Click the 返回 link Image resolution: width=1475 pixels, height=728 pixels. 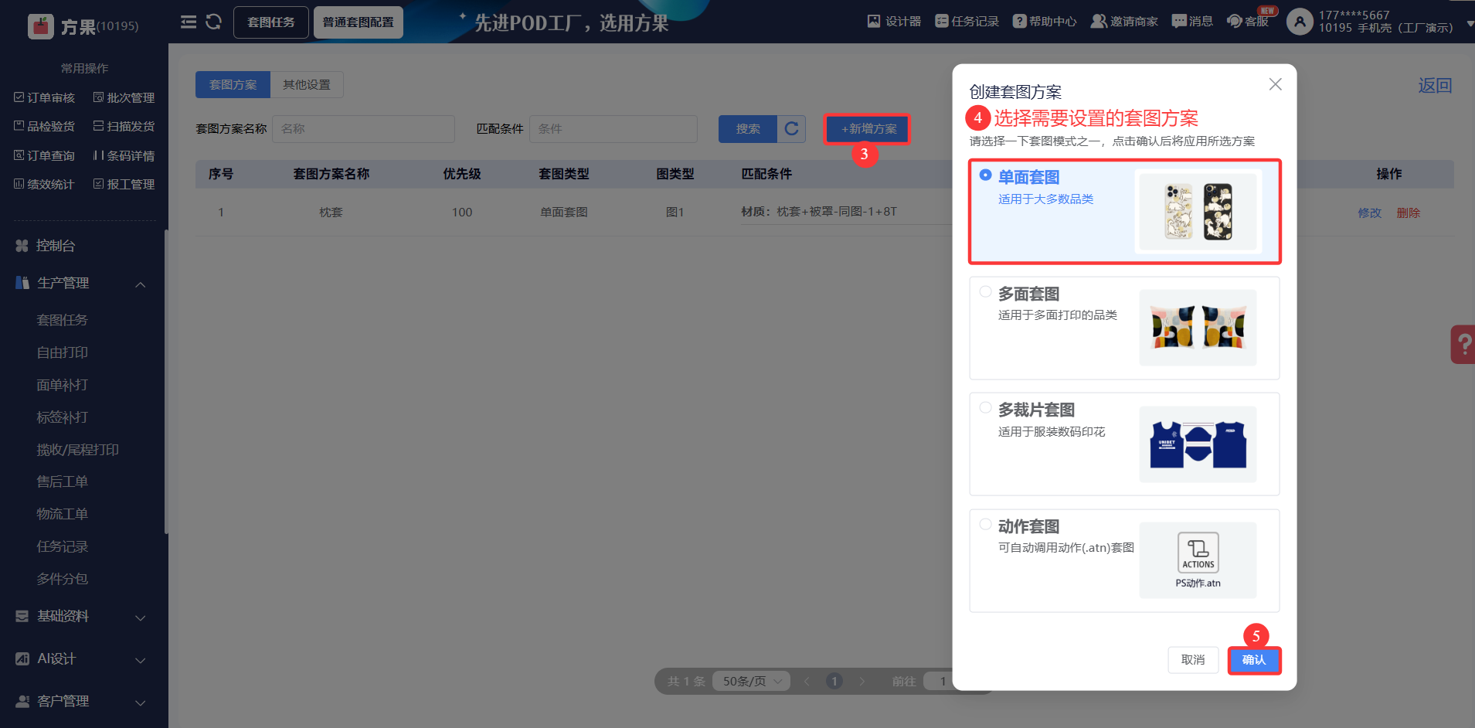(x=1435, y=86)
